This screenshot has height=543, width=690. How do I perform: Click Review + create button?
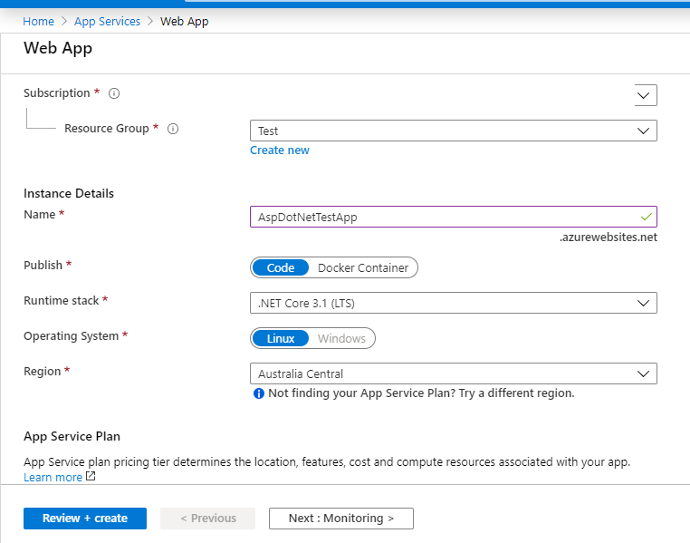pos(85,519)
